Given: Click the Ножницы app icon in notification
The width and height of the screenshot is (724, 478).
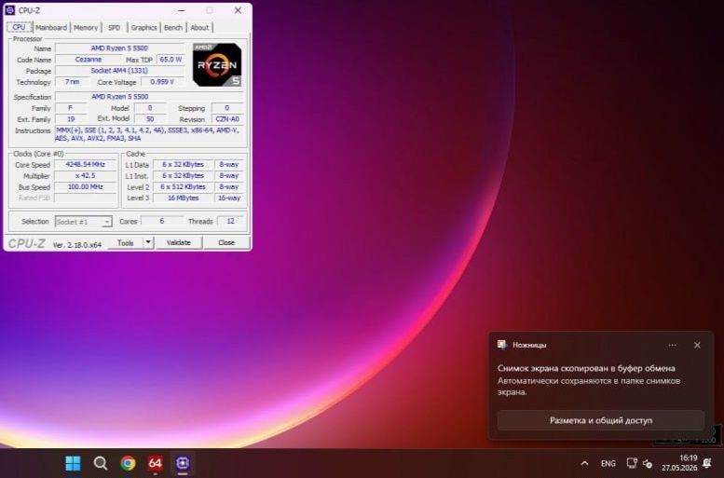Looking at the screenshot, I should pyautogui.click(x=502, y=345).
